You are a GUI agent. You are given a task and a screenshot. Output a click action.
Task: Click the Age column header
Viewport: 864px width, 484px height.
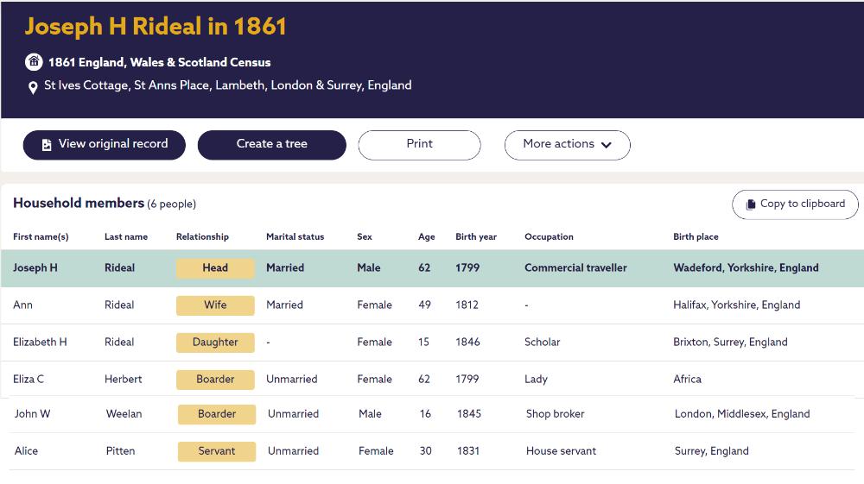pos(426,237)
